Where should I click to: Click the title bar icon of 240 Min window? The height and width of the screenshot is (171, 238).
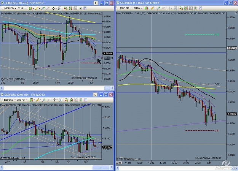click(2, 95)
